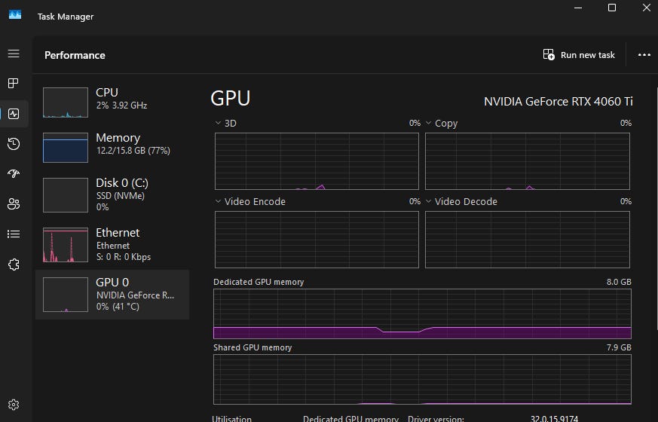Click the 3D engine graph

tap(317, 161)
